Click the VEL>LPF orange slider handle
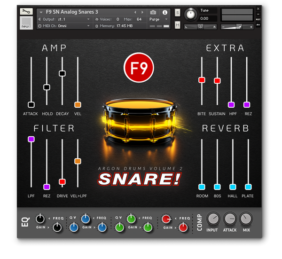The image size is (282, 259). point(78,161)
